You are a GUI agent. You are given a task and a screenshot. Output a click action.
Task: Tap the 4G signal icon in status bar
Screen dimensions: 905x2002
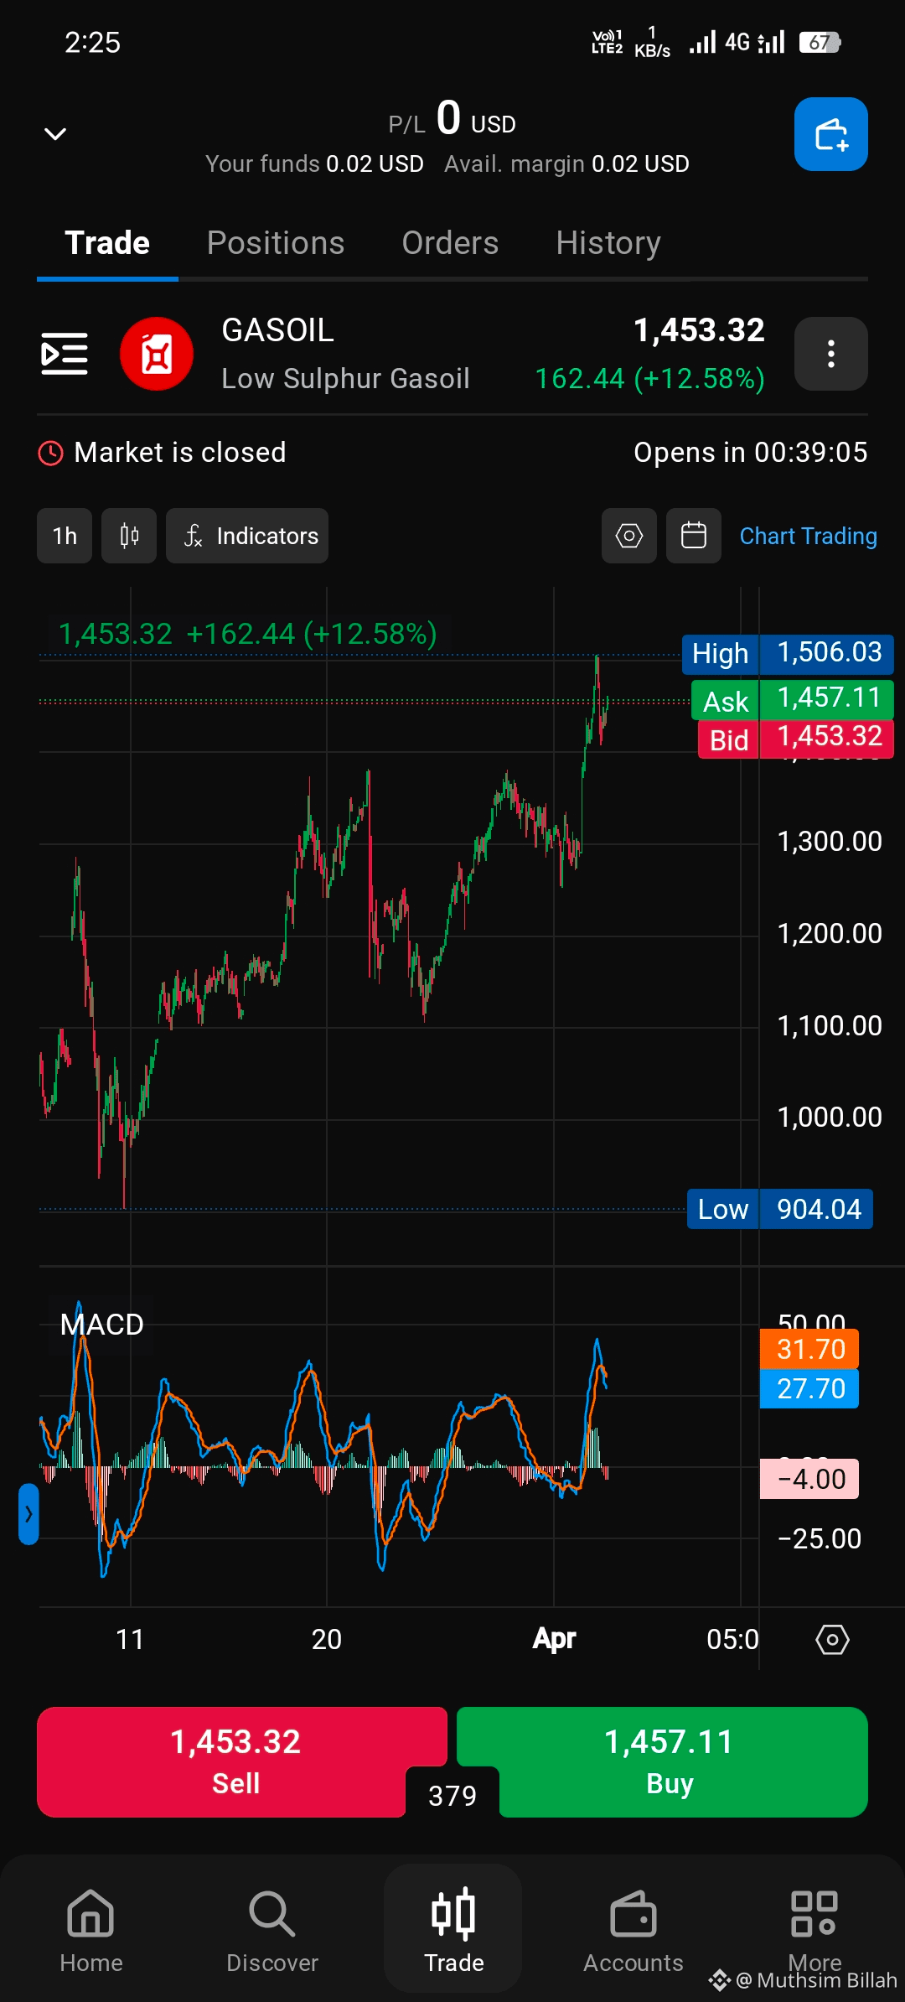pos(737,43)
